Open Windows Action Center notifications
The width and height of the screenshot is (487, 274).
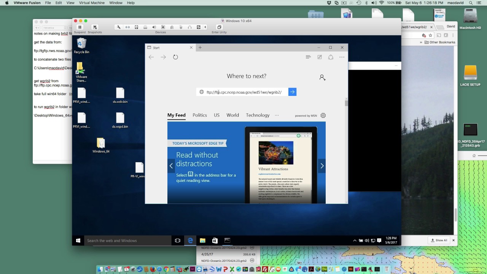(379, 241)
